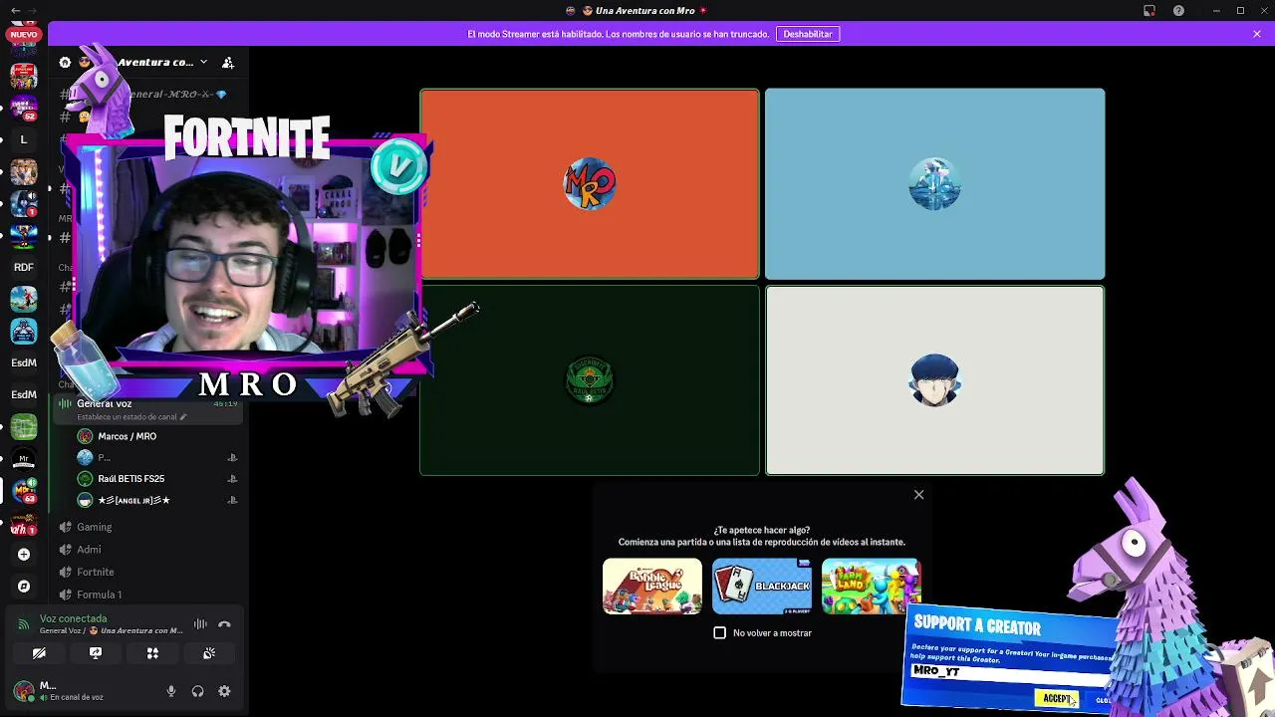
Task: Open the server with 63 notifications
Action: point(24,490)
